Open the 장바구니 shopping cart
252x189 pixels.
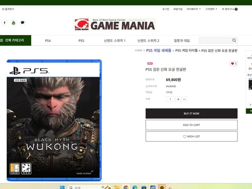[229, 9]
